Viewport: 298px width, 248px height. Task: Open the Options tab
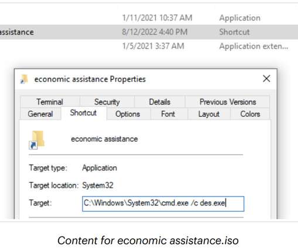[x=128, y=114]
